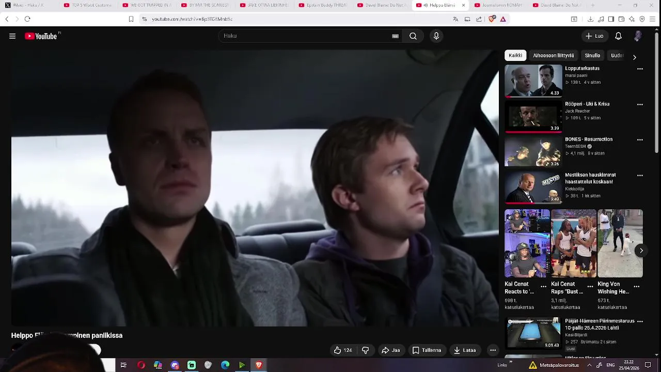
Task: Open options for Kai Cenat Reacts short
Action: [543, 286]
